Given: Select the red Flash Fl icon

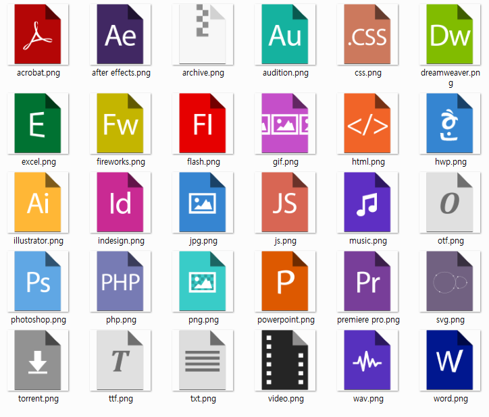Looking at the screenshot, I should 203,123.
